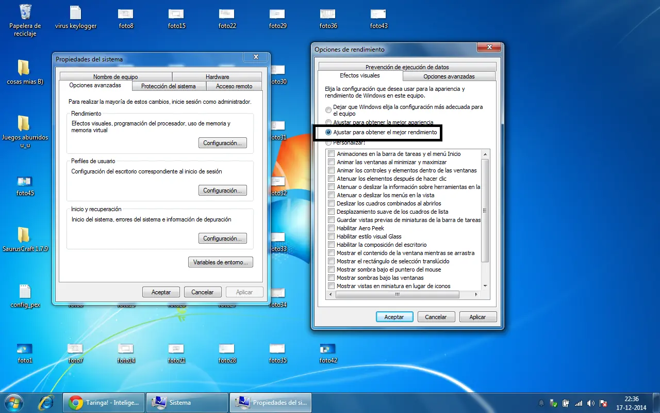Select the foto35 desktop icon
Screen dimensions: 660x413
click(x=277, y=353)
